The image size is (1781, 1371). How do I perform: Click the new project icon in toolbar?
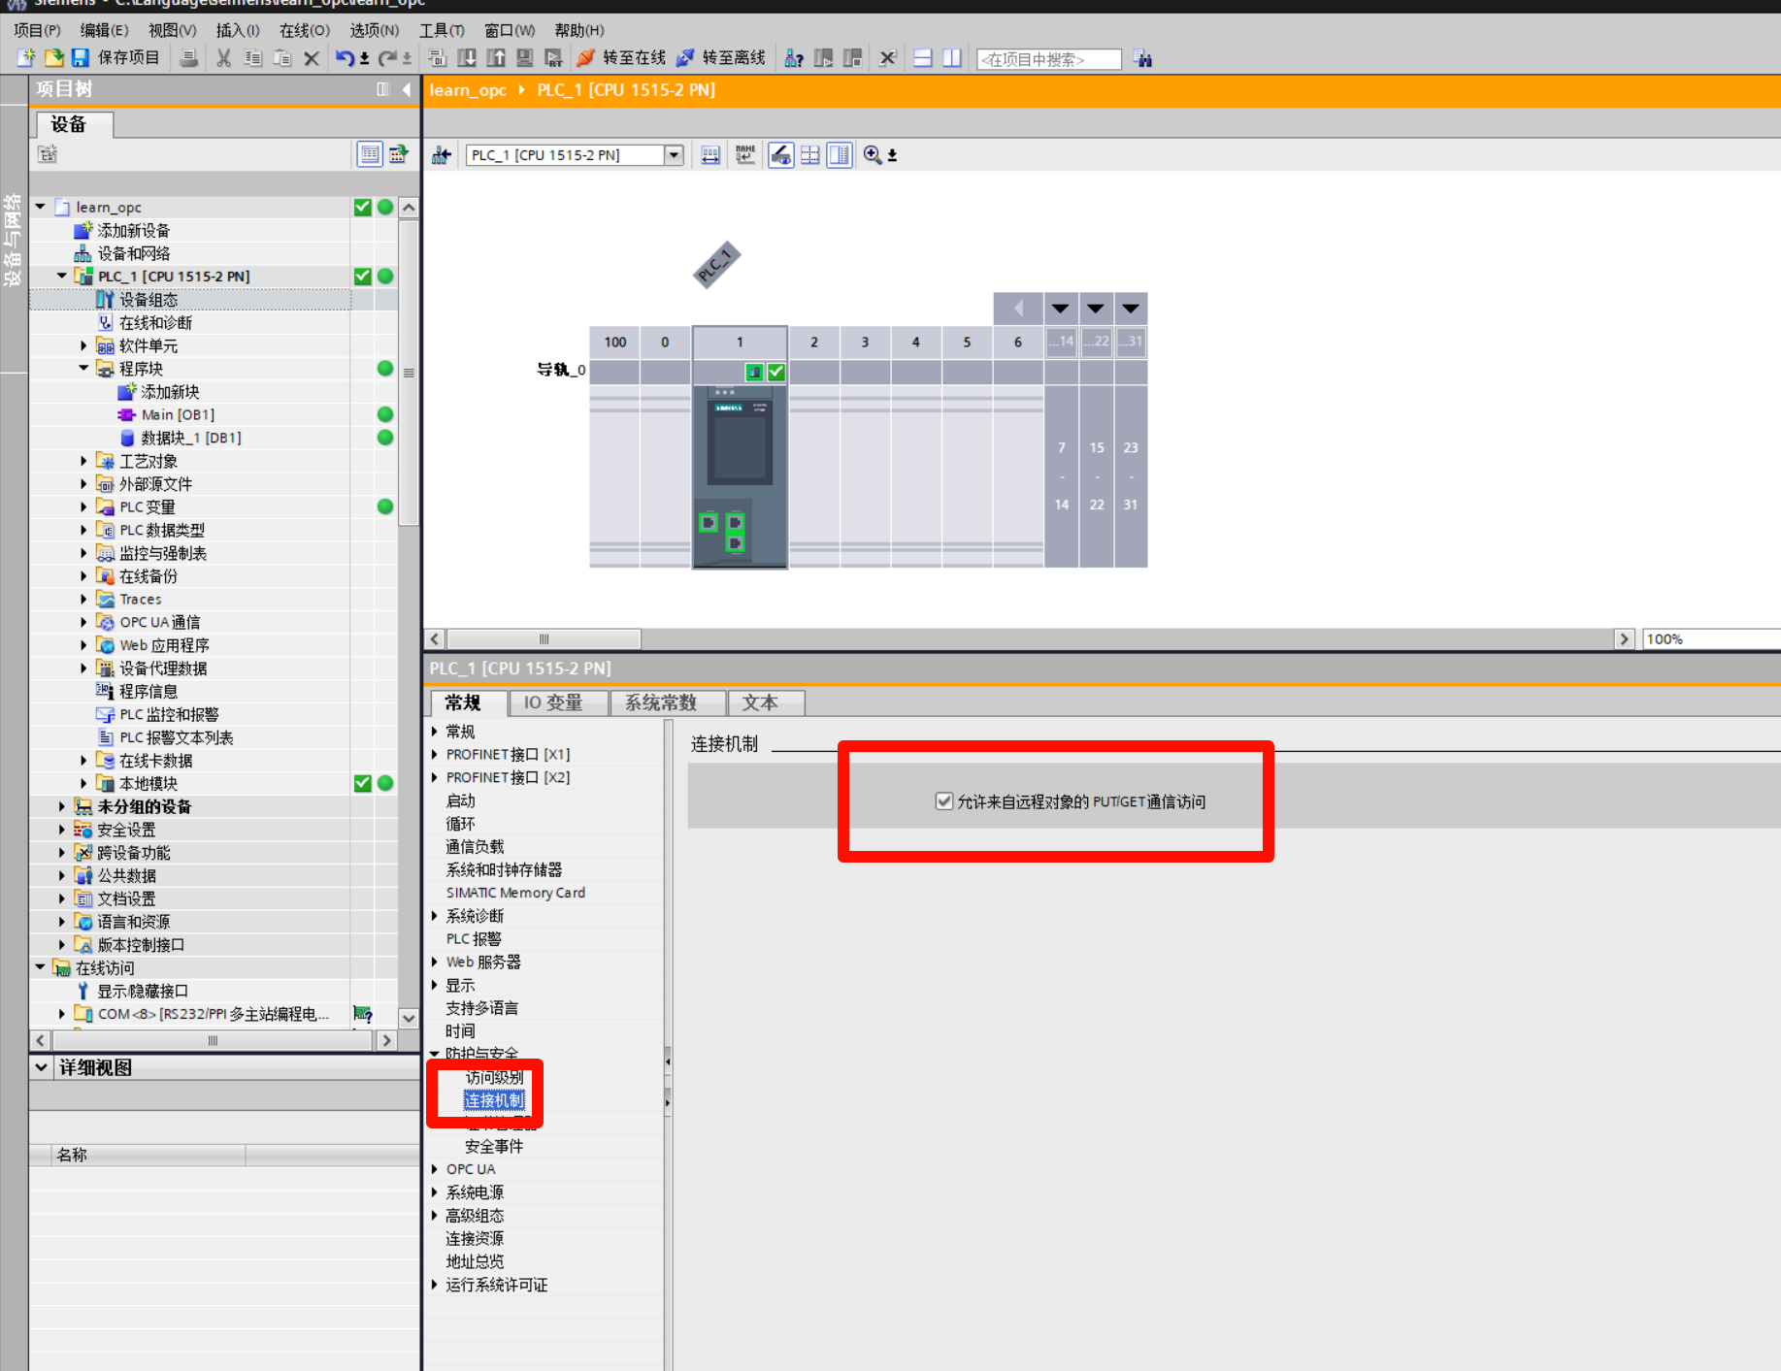point(25,58)
